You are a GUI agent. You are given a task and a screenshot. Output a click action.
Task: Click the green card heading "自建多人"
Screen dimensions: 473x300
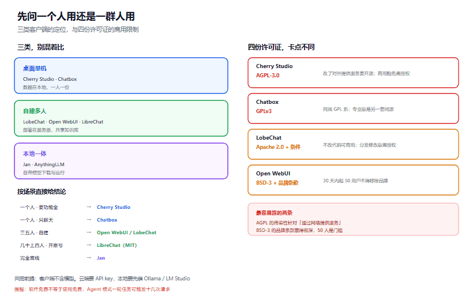(x=35, y=111)
